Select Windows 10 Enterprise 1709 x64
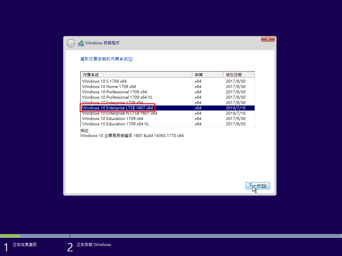Screen dimensions: 342x256 click(x=168, y=102)
